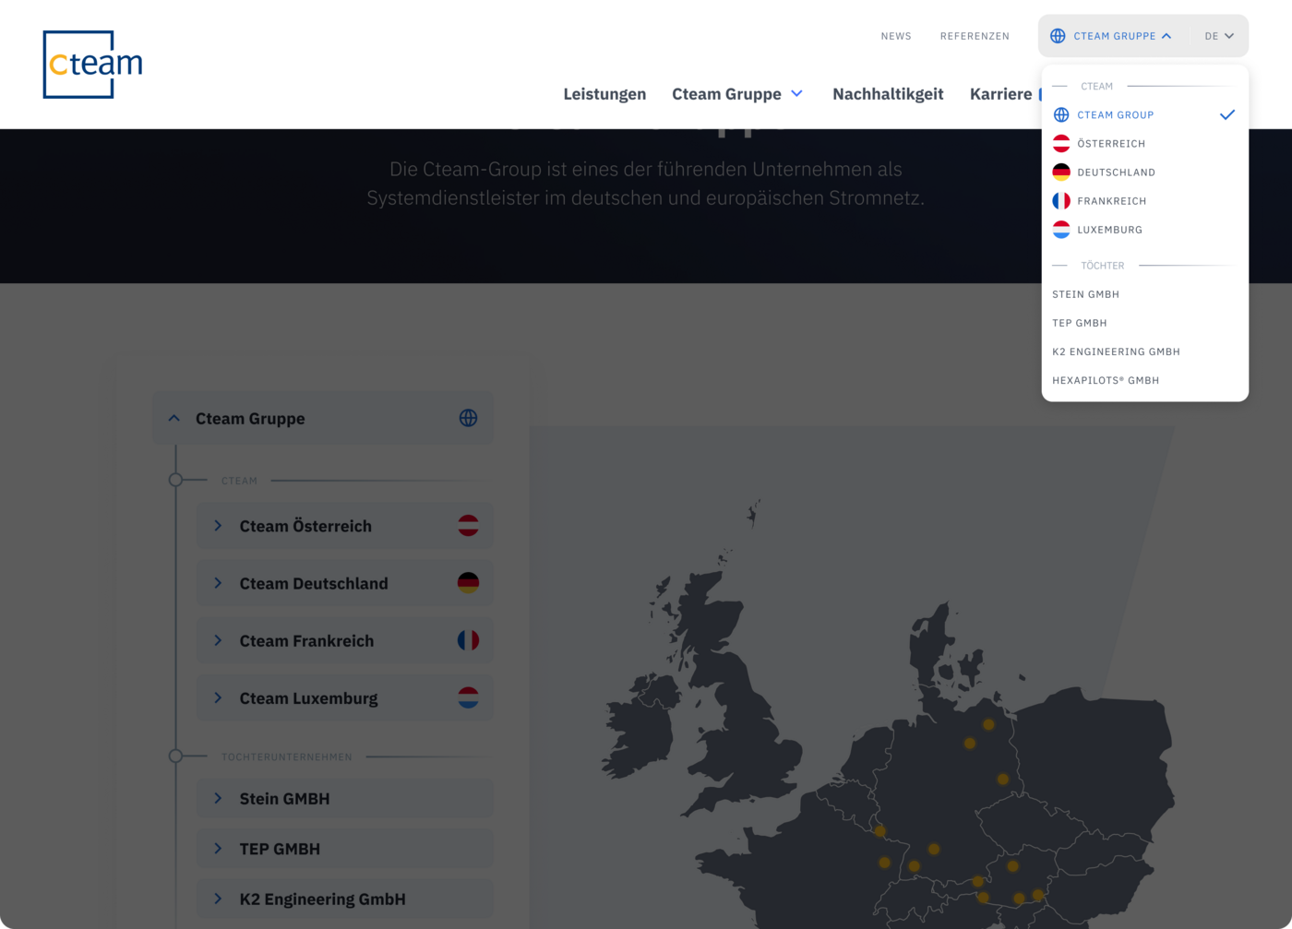Screen dimensions: 1292x929
Task: Click the Cteam Luxemburg label in the panel
Action: (x=308, y=698)
